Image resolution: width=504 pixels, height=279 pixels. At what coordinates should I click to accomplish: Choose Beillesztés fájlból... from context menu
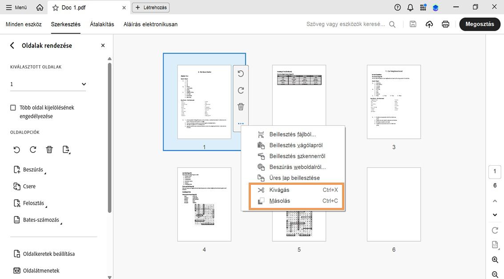click(293, 135)
